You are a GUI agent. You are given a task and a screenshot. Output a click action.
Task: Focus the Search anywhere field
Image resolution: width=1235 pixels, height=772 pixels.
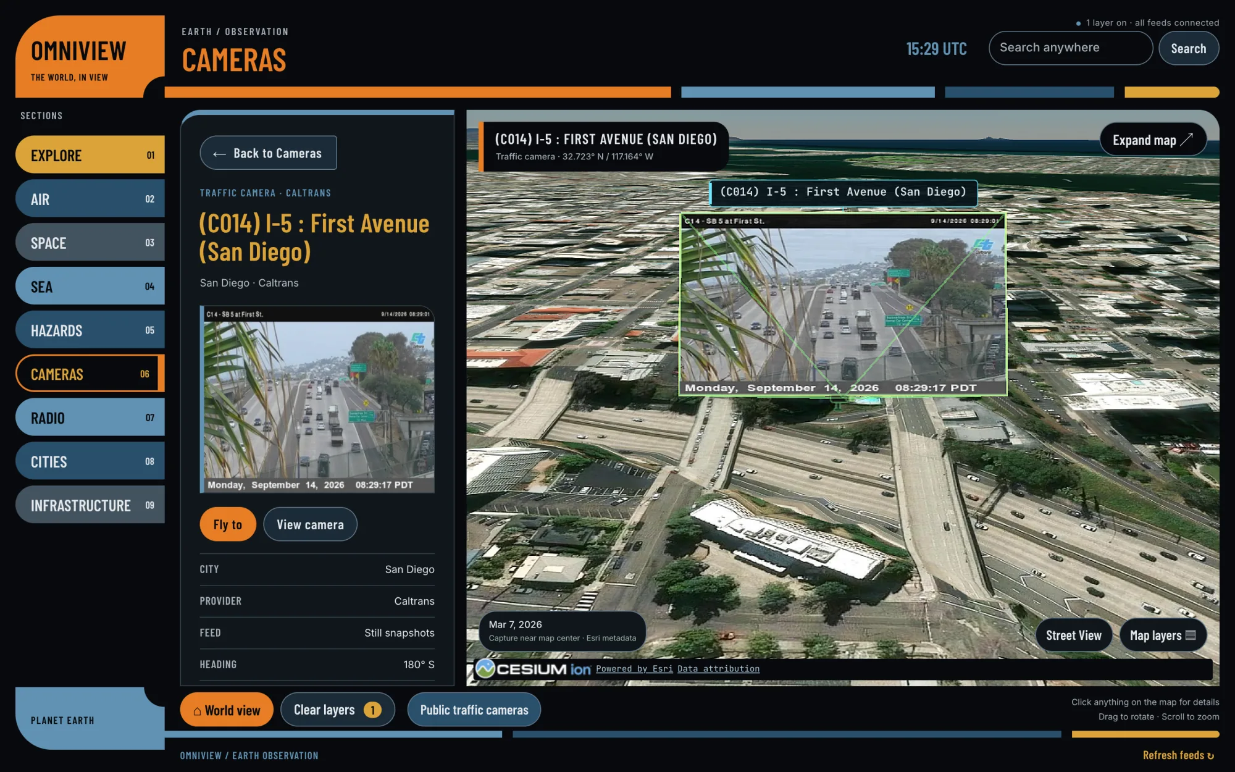click(1070, 48)
